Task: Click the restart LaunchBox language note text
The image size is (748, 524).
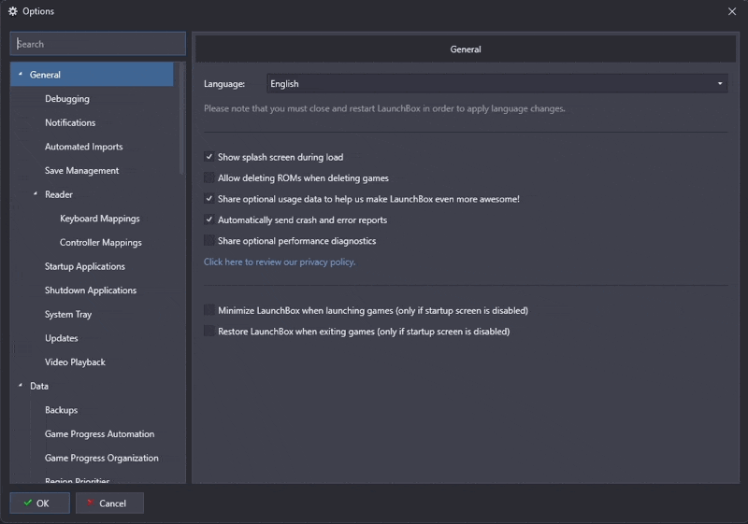Action: (384, 108)
